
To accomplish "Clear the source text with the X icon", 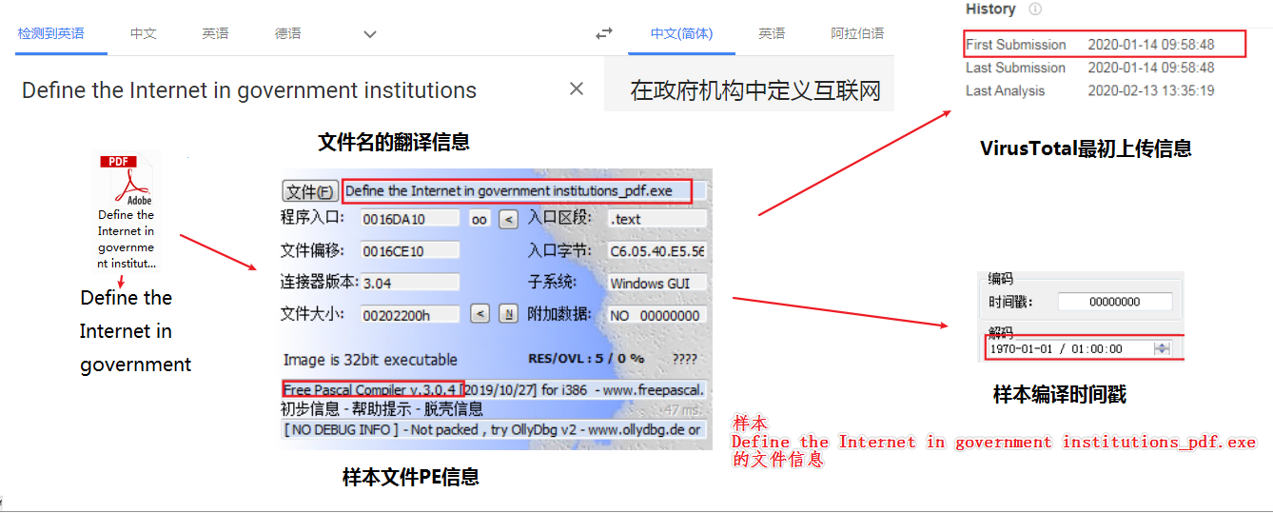I will click(577, 89).
